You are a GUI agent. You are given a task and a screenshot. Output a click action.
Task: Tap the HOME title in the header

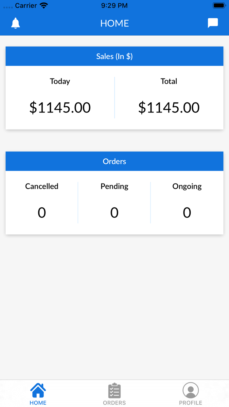114,23
